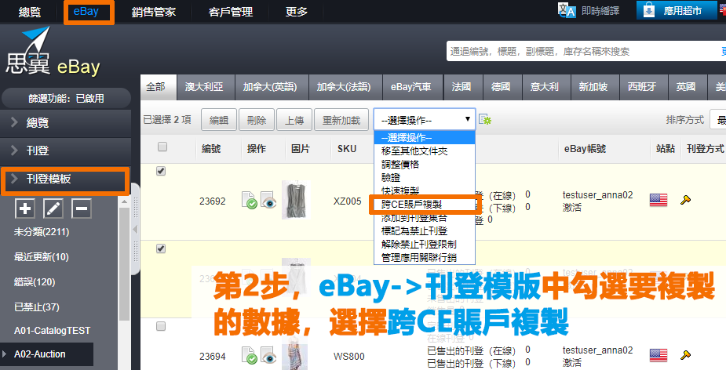Check the row 23694 checkbox

(161, 327)
